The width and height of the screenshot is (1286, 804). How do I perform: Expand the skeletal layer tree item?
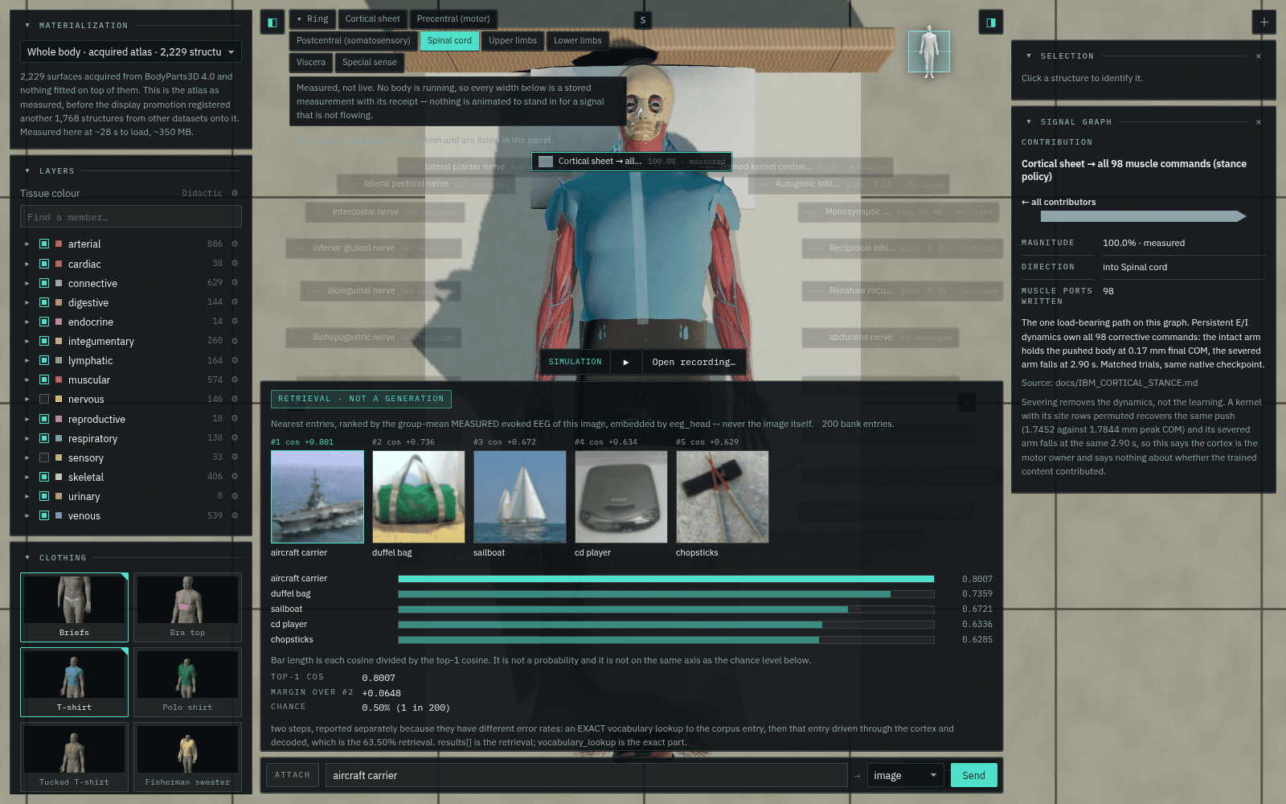27,477
